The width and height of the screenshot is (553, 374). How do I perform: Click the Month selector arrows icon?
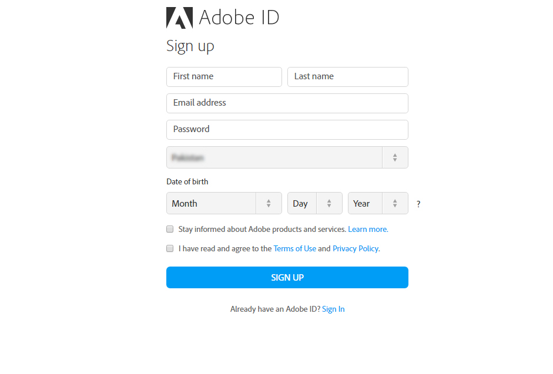click(269, 203)
